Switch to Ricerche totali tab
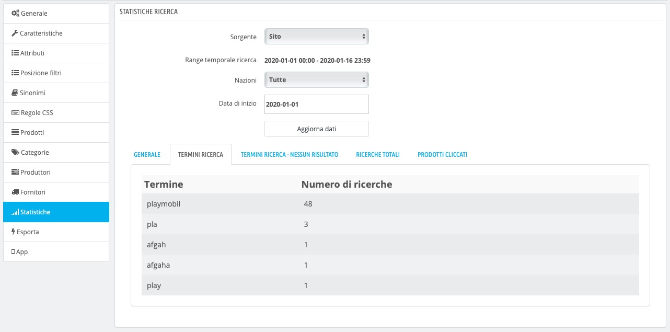Viewport: 670px width, 332px height. tap(378, 155)
